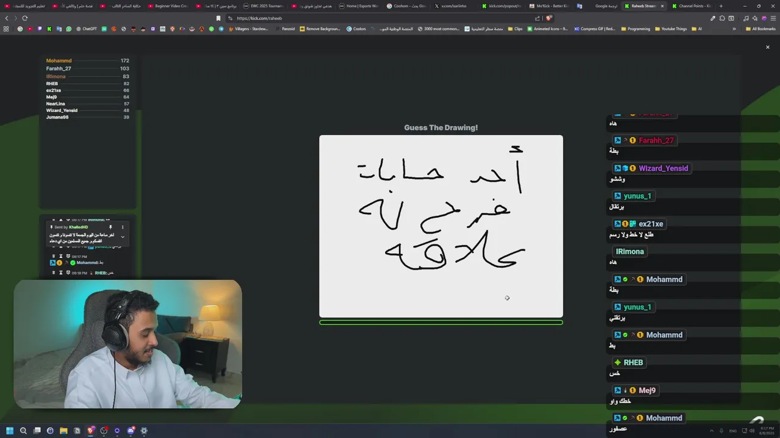The height and width of the screenshot is (438, 780).
Task: Click the green round timer progress bar
Action: coord(441,322)
